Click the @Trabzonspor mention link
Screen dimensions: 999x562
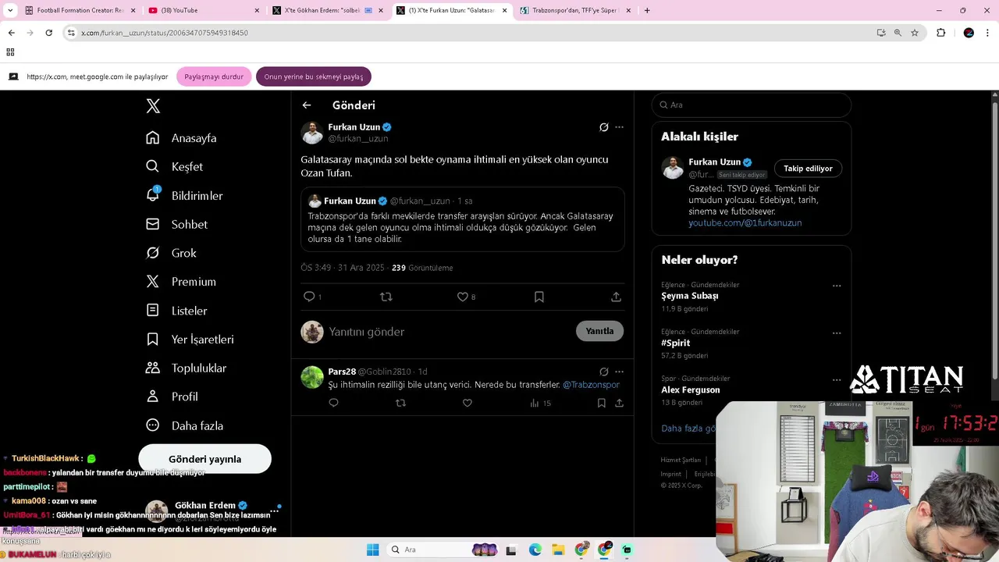(591, 385)
